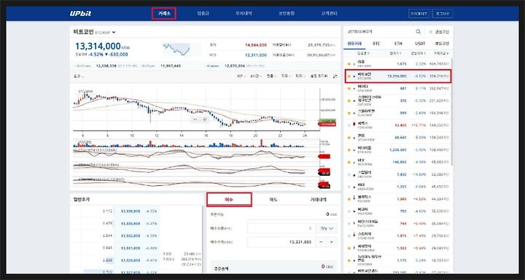Open the 지표 indicators dropdown
The height and width of the screenshot is (280, 525).
click(x=286, y=77)
